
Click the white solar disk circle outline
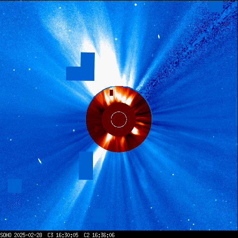click(119, 119)
